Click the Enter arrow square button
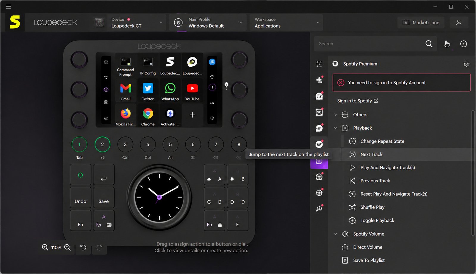 104,175
